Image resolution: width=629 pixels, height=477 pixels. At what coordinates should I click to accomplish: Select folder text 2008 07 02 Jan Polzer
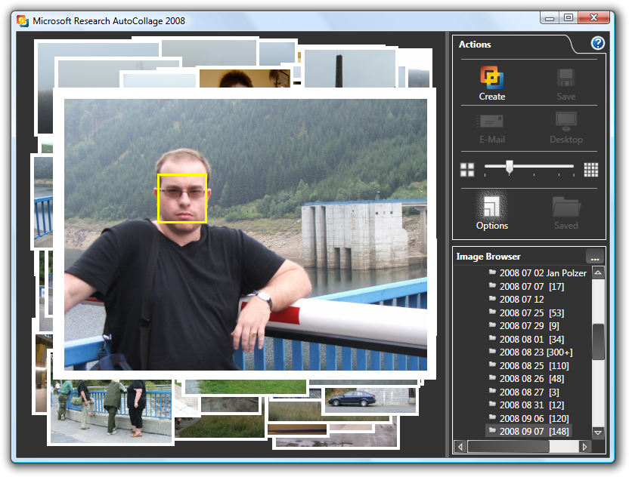click(x=543, y=273)
